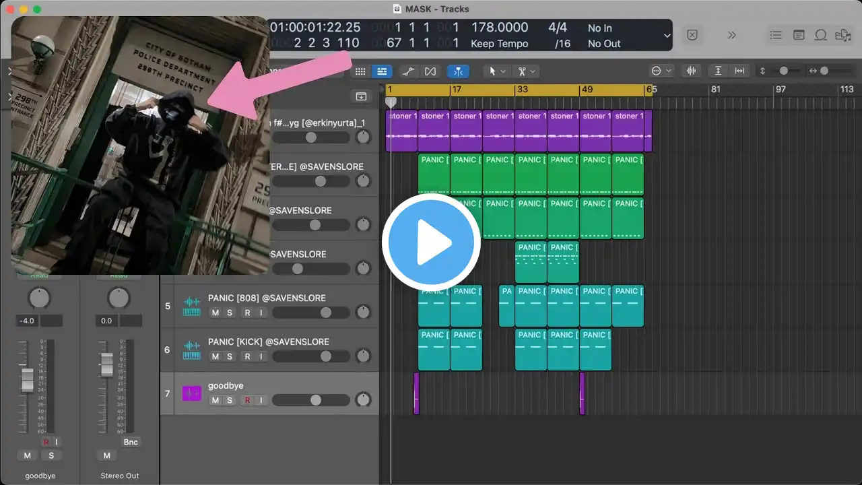Record-enable the PANIC [808] track
Viewport: 862px width, 485px height.
[x=247, y=313]
